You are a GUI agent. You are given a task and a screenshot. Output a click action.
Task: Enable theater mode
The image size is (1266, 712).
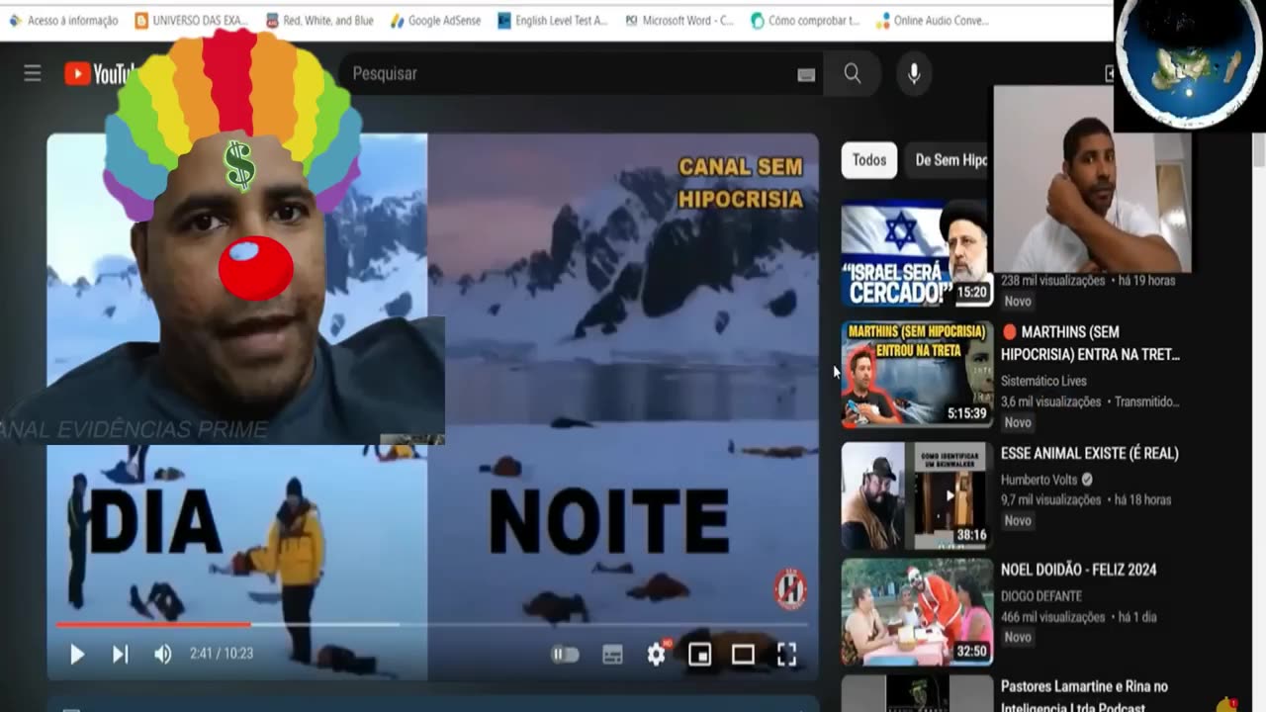[743, 654]
